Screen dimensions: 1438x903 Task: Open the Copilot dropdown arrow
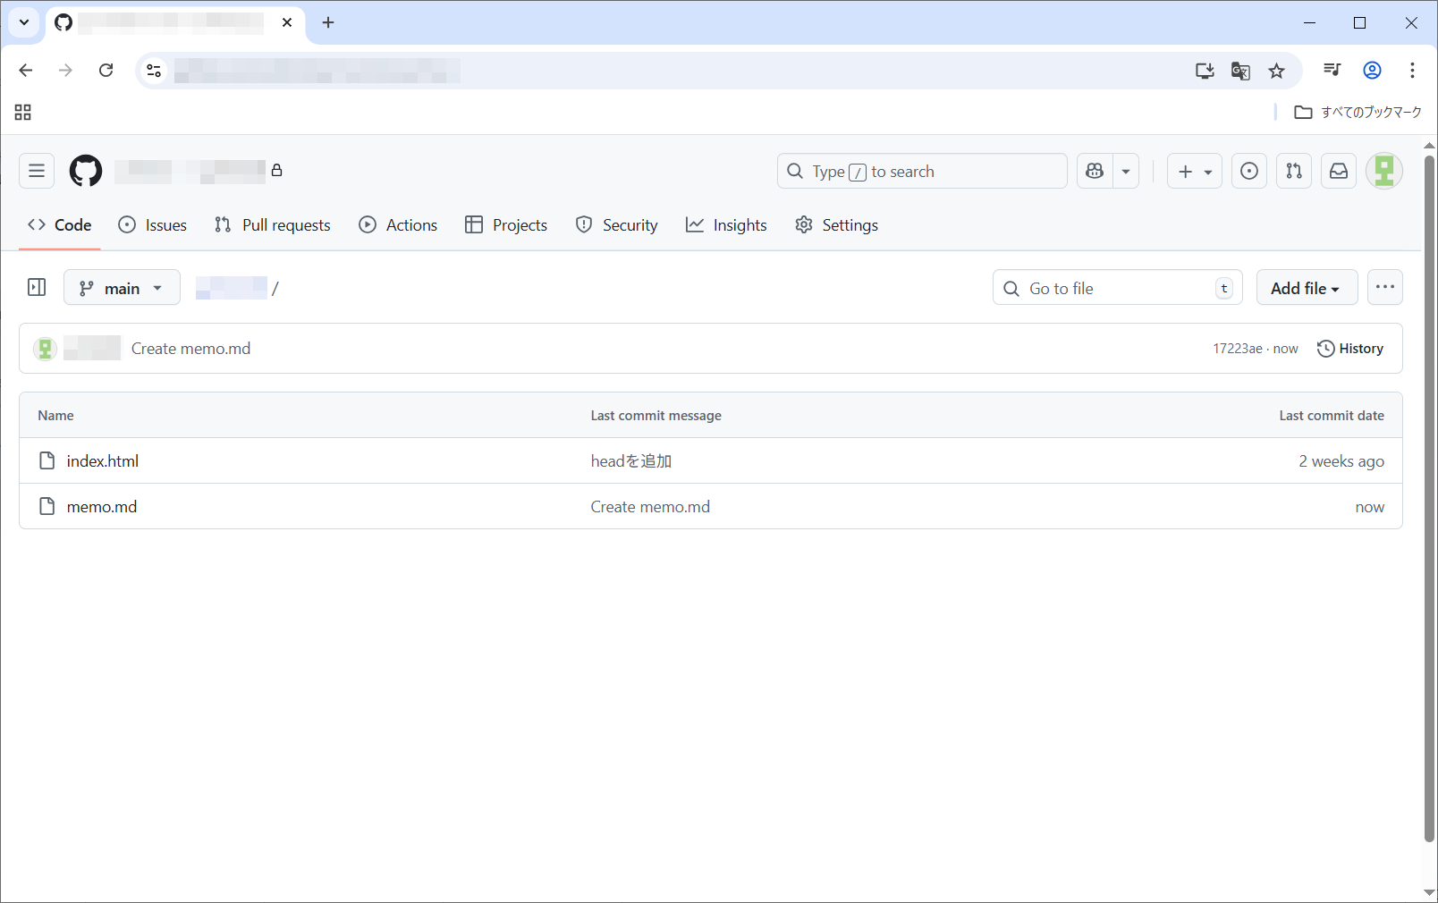(x=1126, y=171)
